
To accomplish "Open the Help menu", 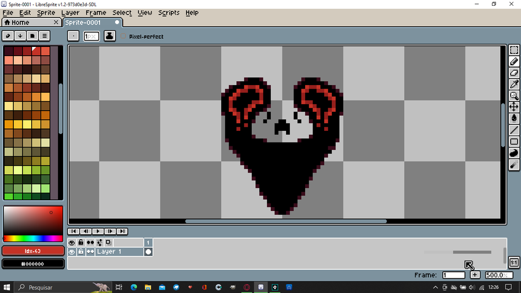I will tap(192, 13).
